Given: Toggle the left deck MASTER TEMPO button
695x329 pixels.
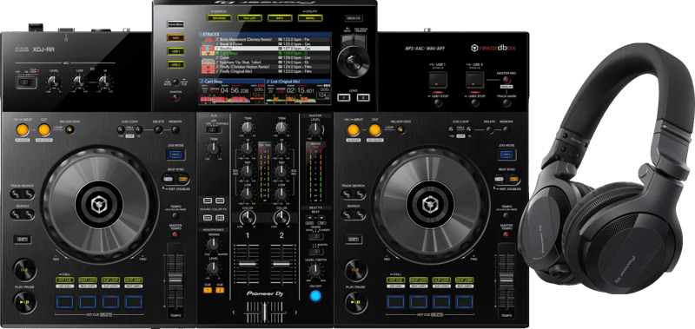Looking at the screenshot, I should [176, 234].
